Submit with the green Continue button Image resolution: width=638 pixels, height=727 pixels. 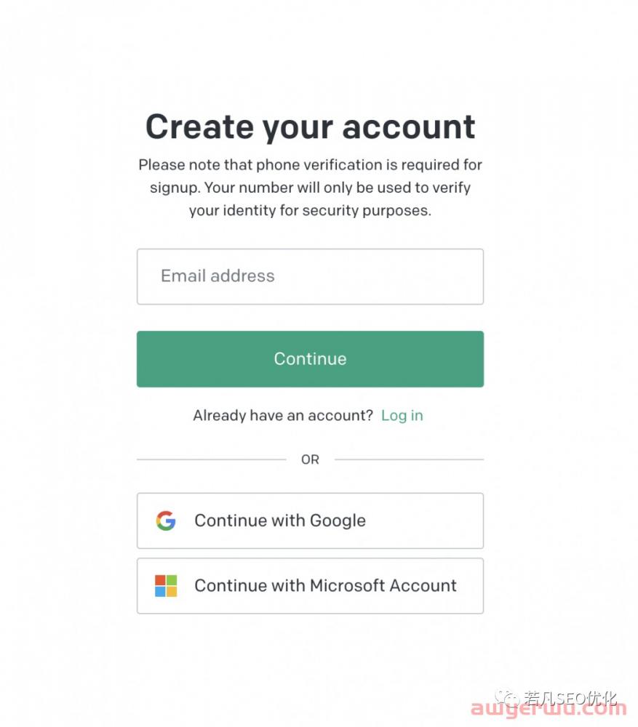coord(310,359)
